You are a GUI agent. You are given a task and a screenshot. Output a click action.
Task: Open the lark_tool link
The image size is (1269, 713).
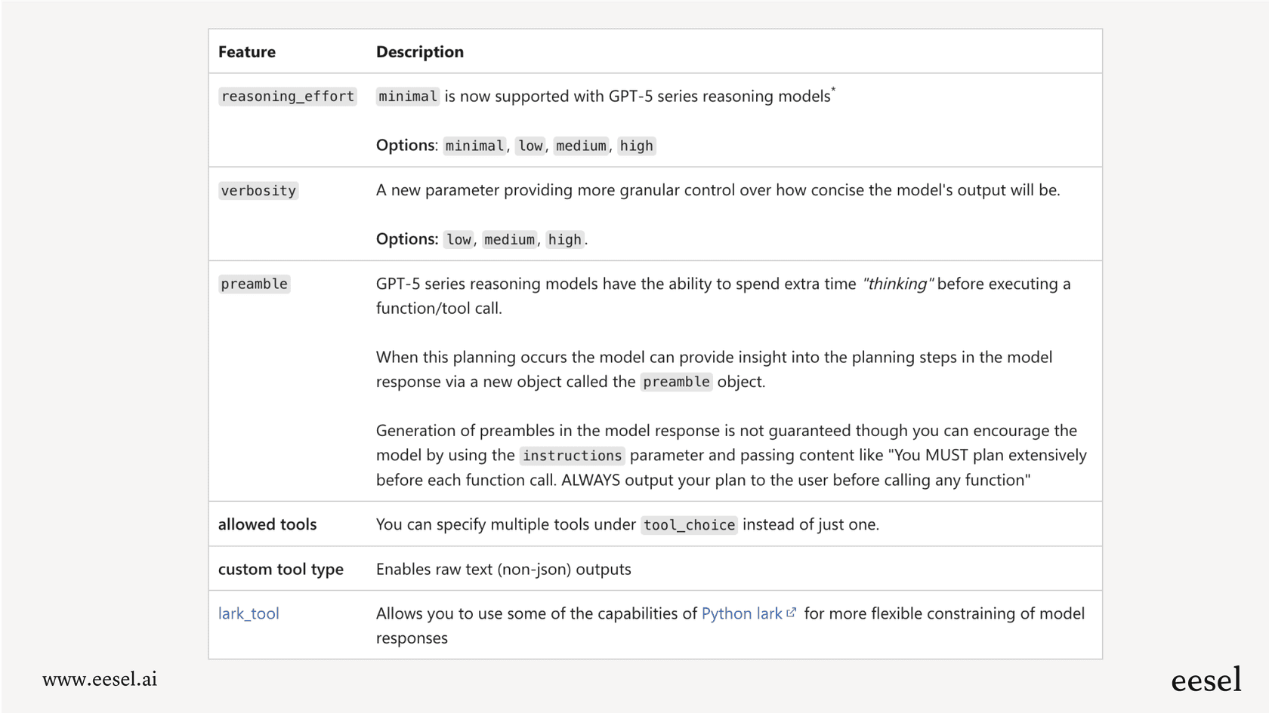[249, 613]
